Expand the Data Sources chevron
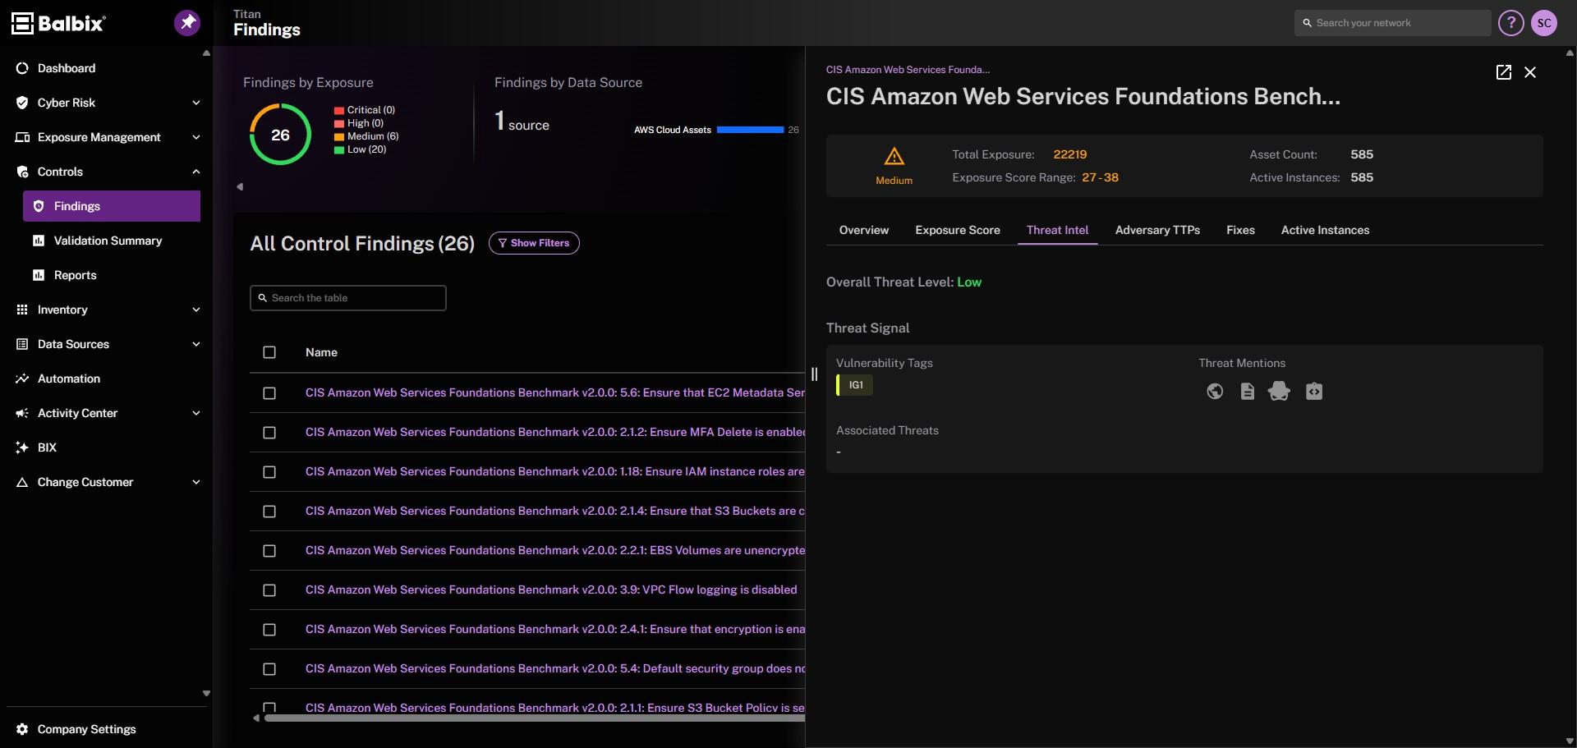 [196, 344]
